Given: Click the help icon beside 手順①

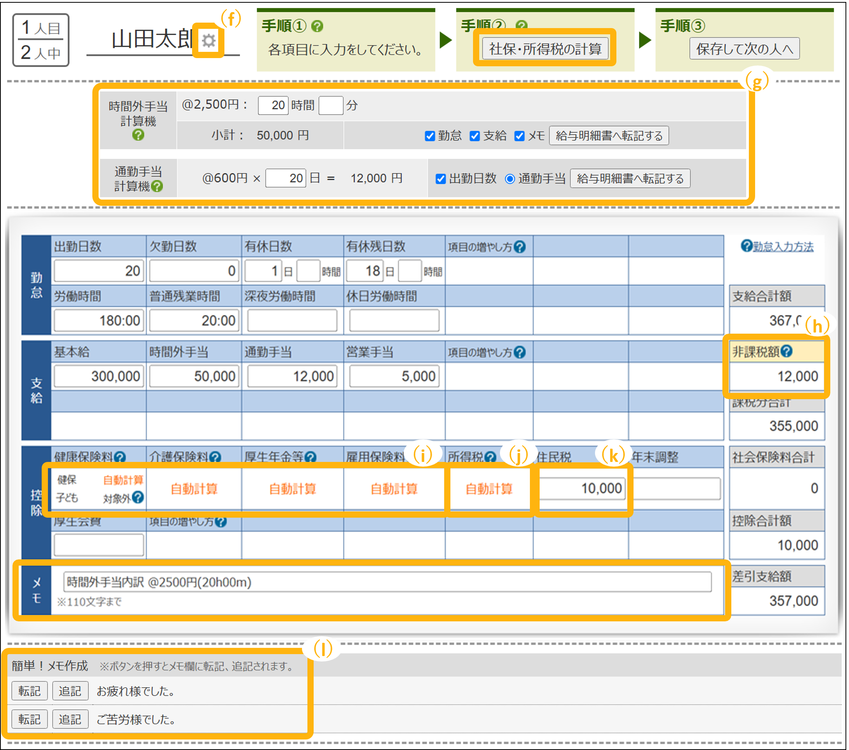Looking at the screenshot, I should 317,26.
